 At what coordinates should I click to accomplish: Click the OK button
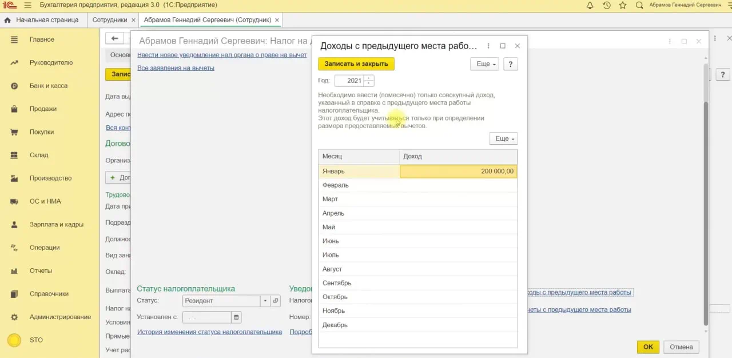(647, 347)
